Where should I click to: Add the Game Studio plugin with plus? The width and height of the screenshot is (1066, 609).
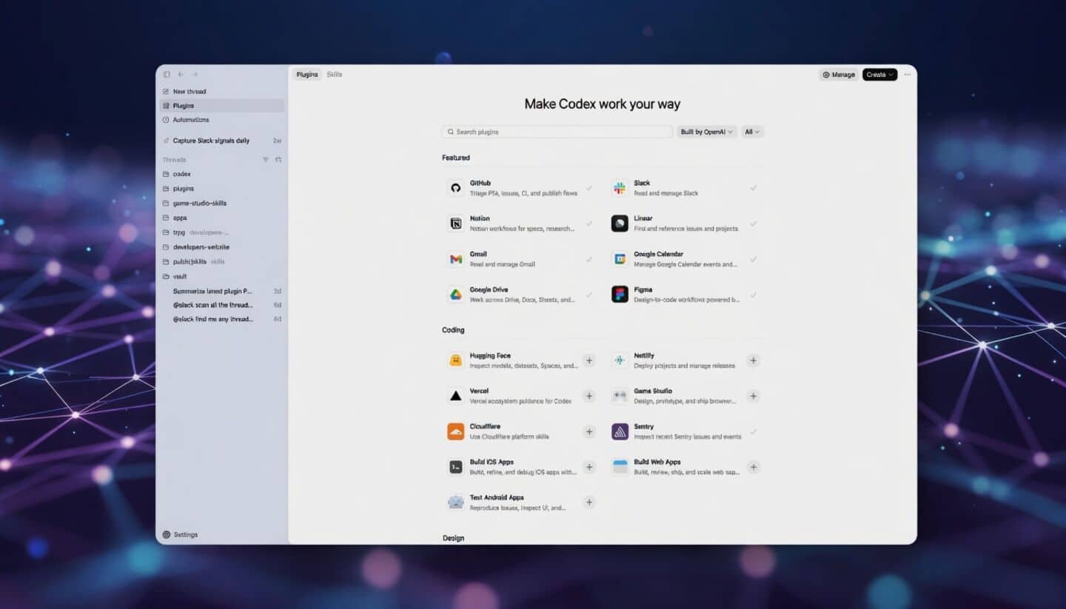pos(753,396)
